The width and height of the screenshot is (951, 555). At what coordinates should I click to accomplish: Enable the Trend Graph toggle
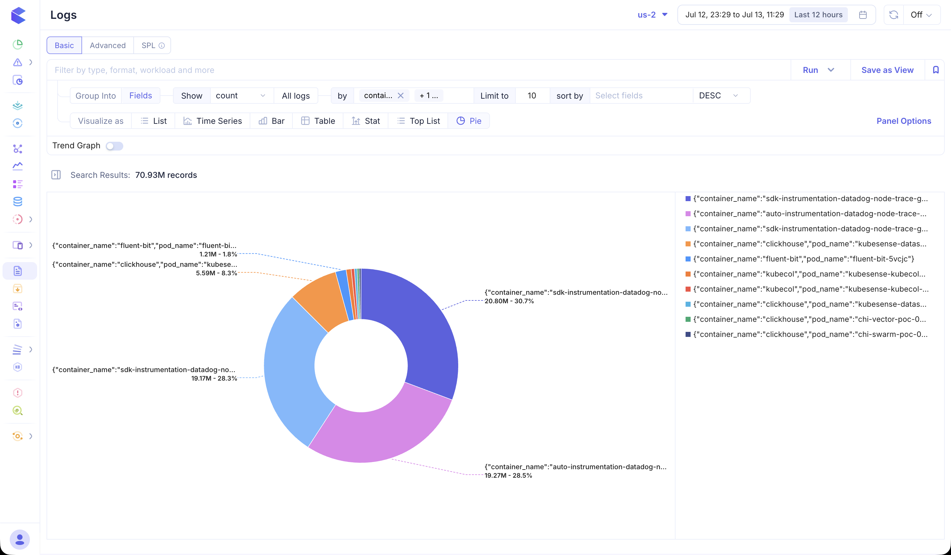click(114, 146)
